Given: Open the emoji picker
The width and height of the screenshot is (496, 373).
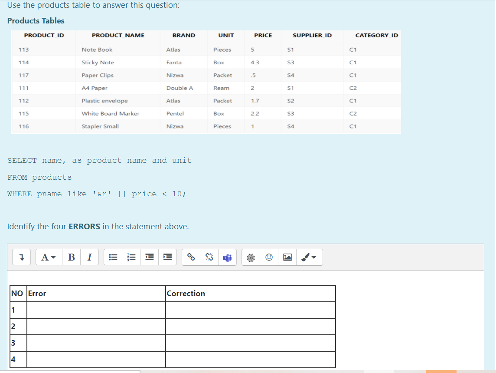Looking at the screenshot, I should (269, 257).
